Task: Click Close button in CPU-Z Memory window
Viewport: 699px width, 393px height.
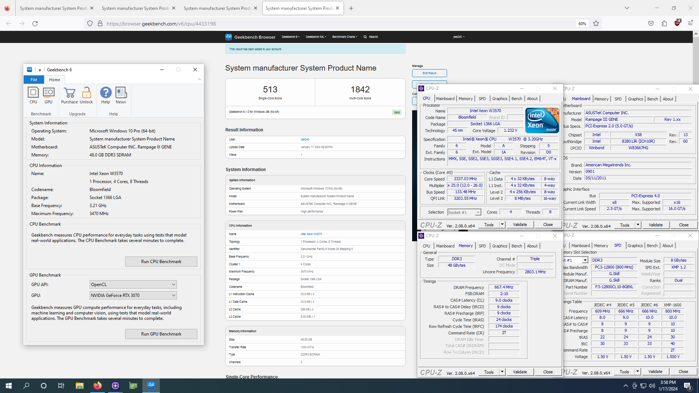Action: point(548,372)
